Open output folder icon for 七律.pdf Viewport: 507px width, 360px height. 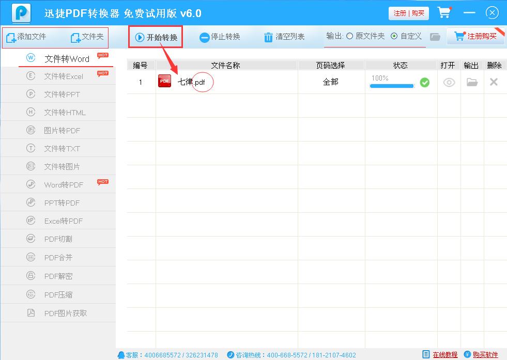pyautogui.click(x=472, y=83)
